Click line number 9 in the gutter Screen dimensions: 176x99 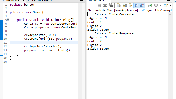6,35
